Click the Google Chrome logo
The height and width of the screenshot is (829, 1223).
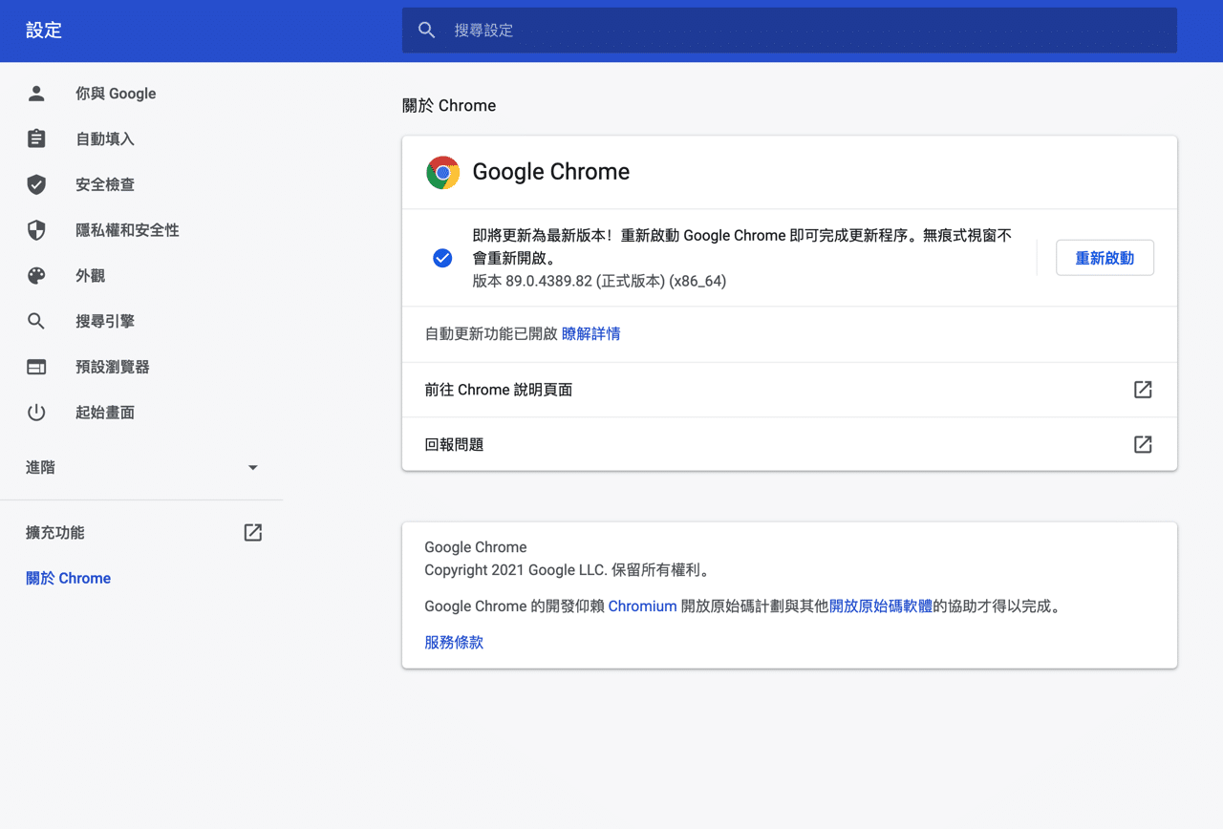point(443,172)
